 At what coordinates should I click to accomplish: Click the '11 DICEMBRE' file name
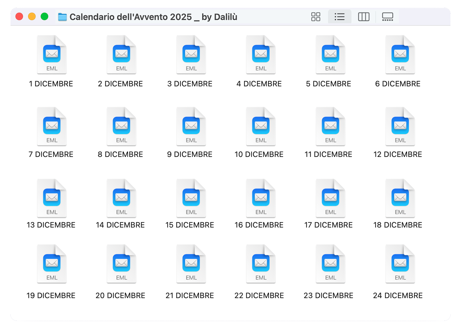coord(329,154)
